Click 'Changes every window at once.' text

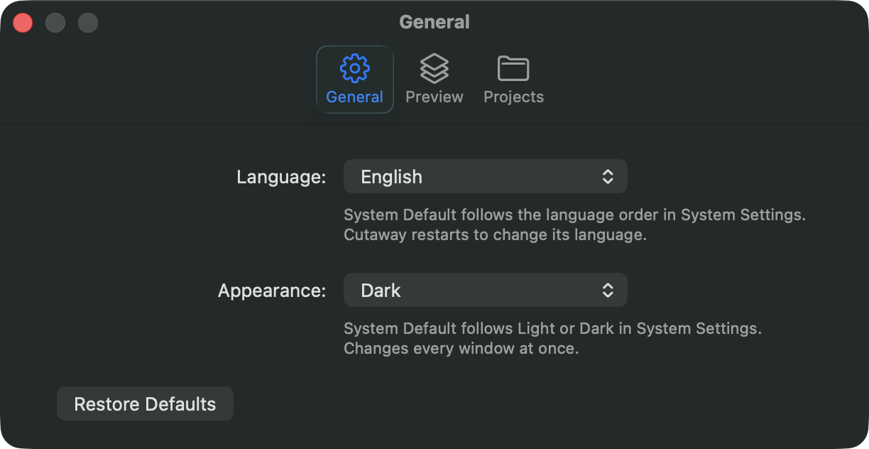(x=461, y=349)
